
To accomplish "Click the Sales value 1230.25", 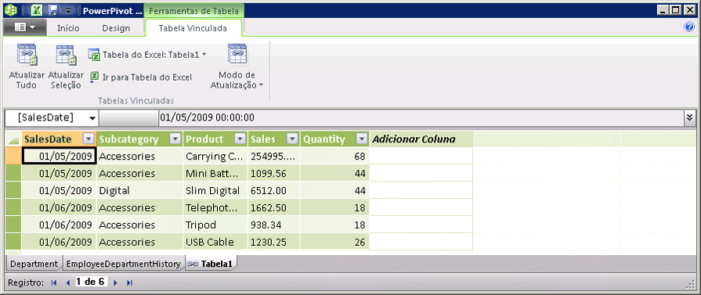I will [274, 242].
